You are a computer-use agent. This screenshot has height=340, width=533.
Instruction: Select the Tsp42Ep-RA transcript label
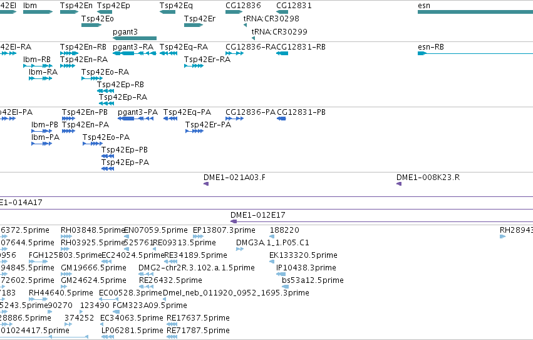point(123,97)
